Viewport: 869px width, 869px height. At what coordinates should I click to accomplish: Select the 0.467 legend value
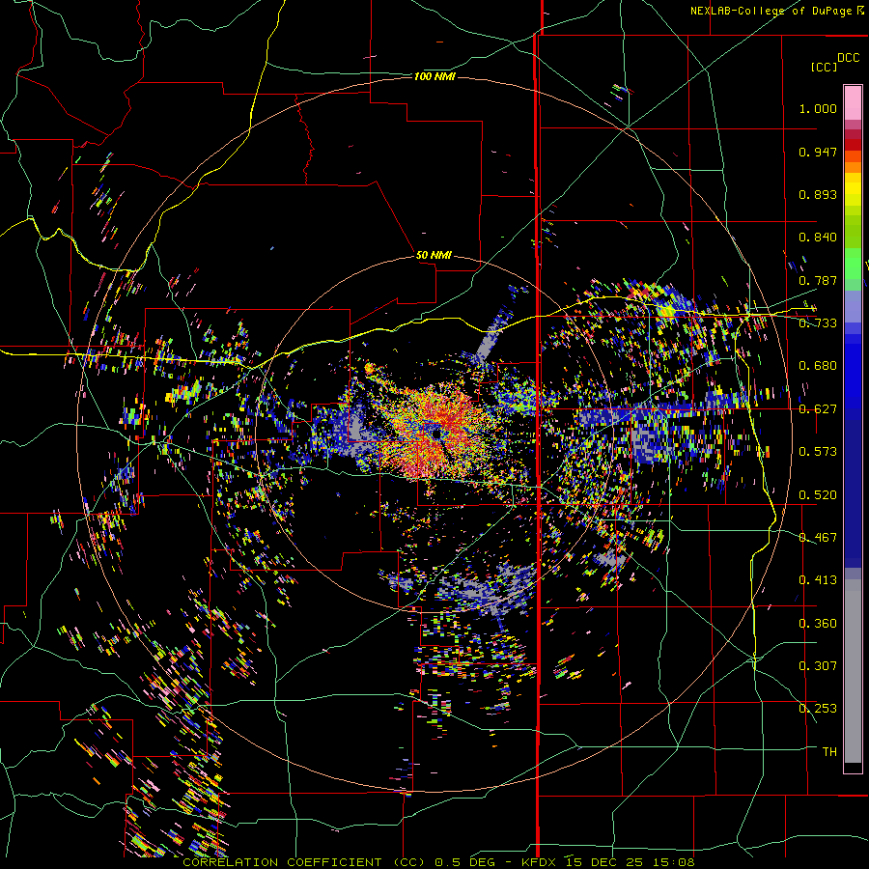(818, 538)
